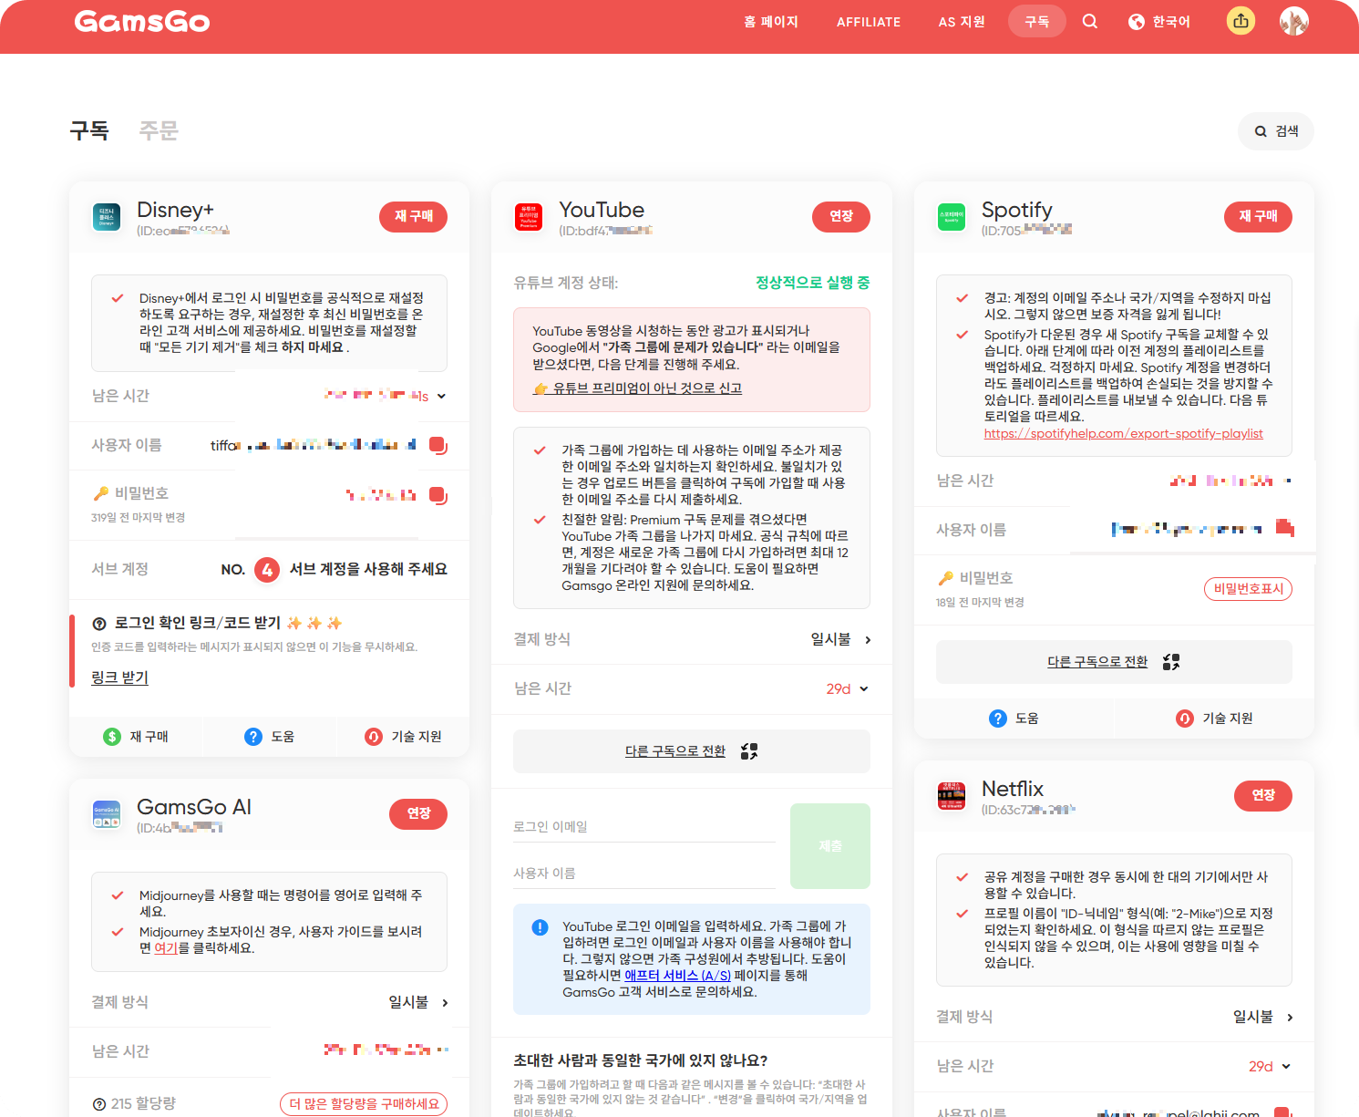Click the GamsGo AI service icon
The height and width of the screenshot is (1117, 1359).
point(107,814)
